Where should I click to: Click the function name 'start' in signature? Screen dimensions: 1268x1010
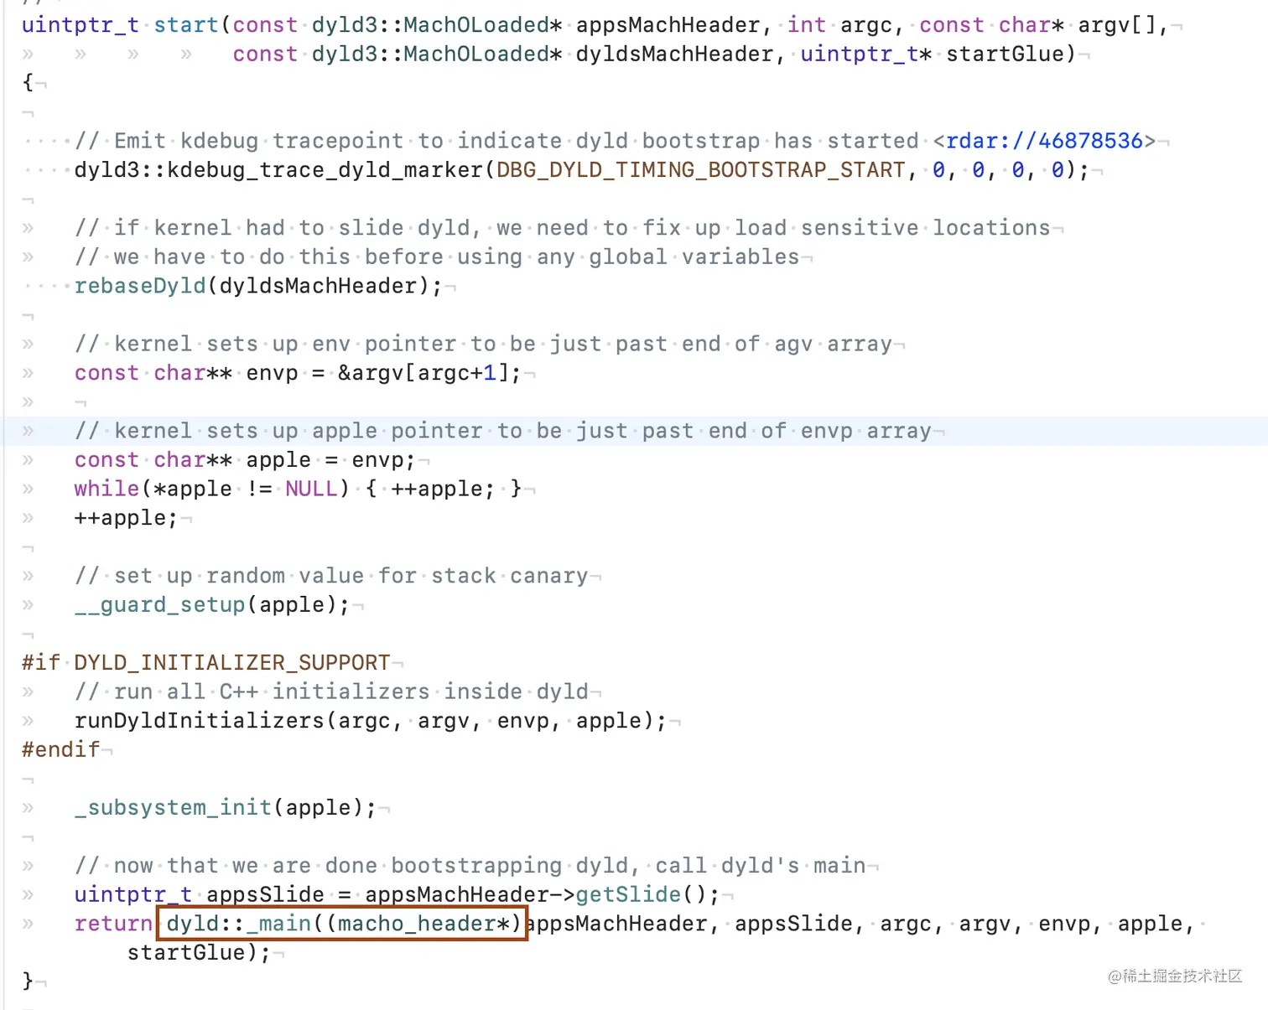185,25
